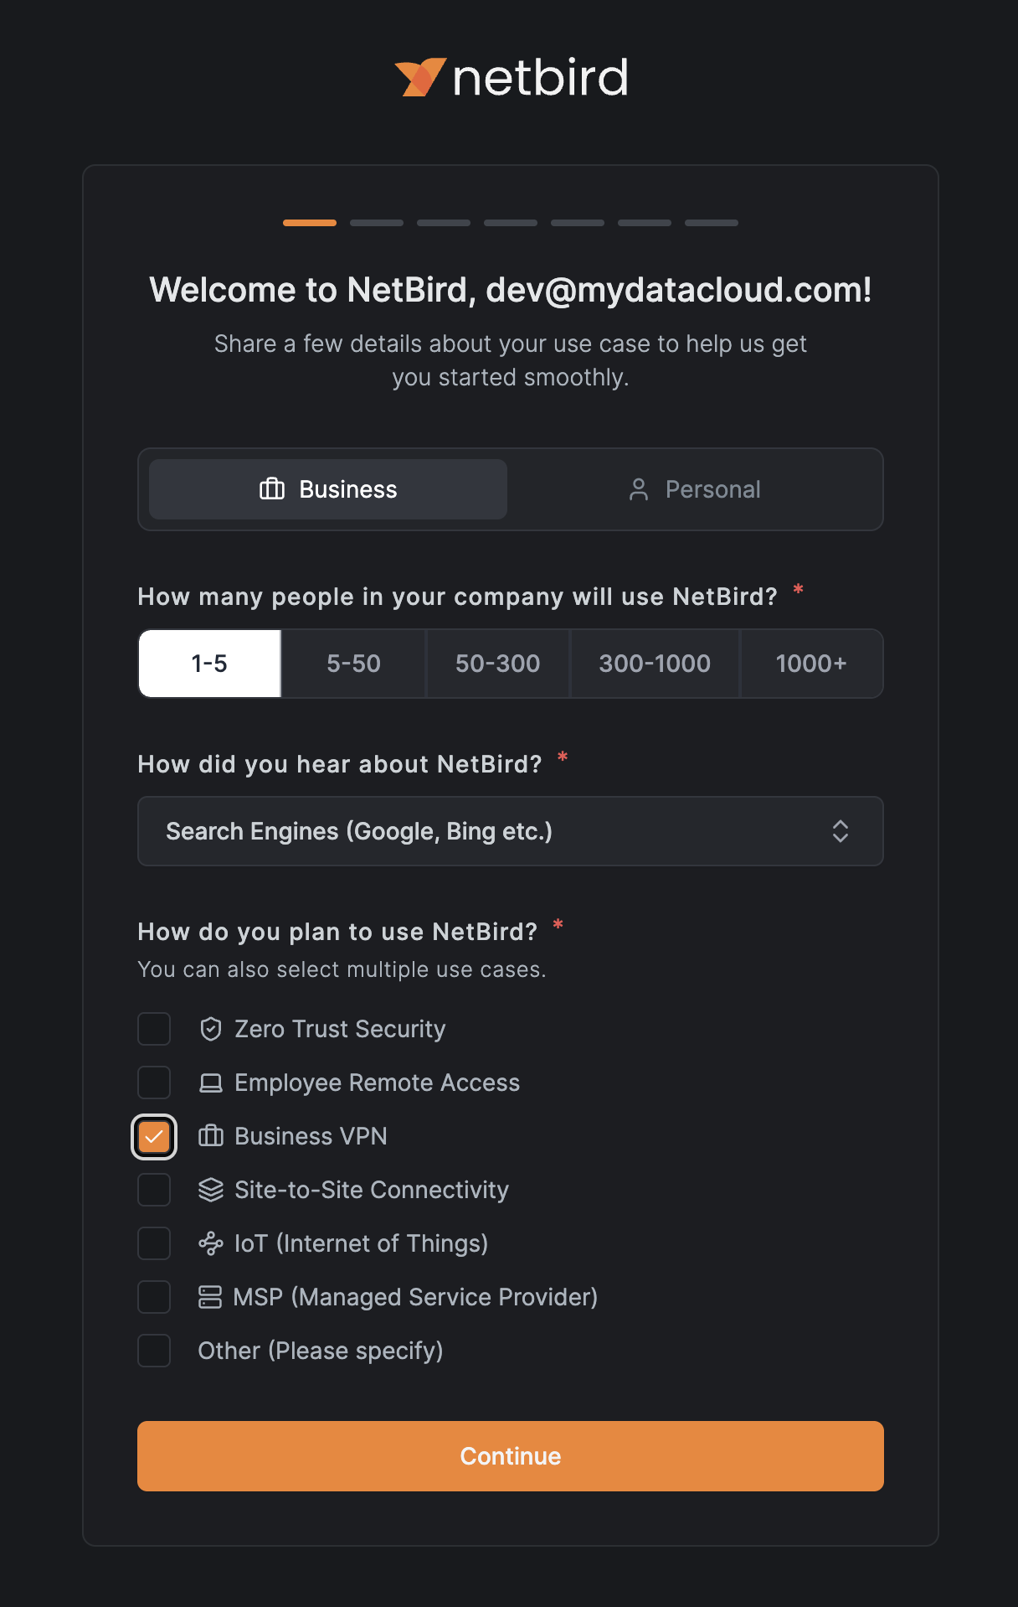Screen dimensions: 1018x1607
Task: Choose the 5-50 company size option
Action: coord(353,664)
